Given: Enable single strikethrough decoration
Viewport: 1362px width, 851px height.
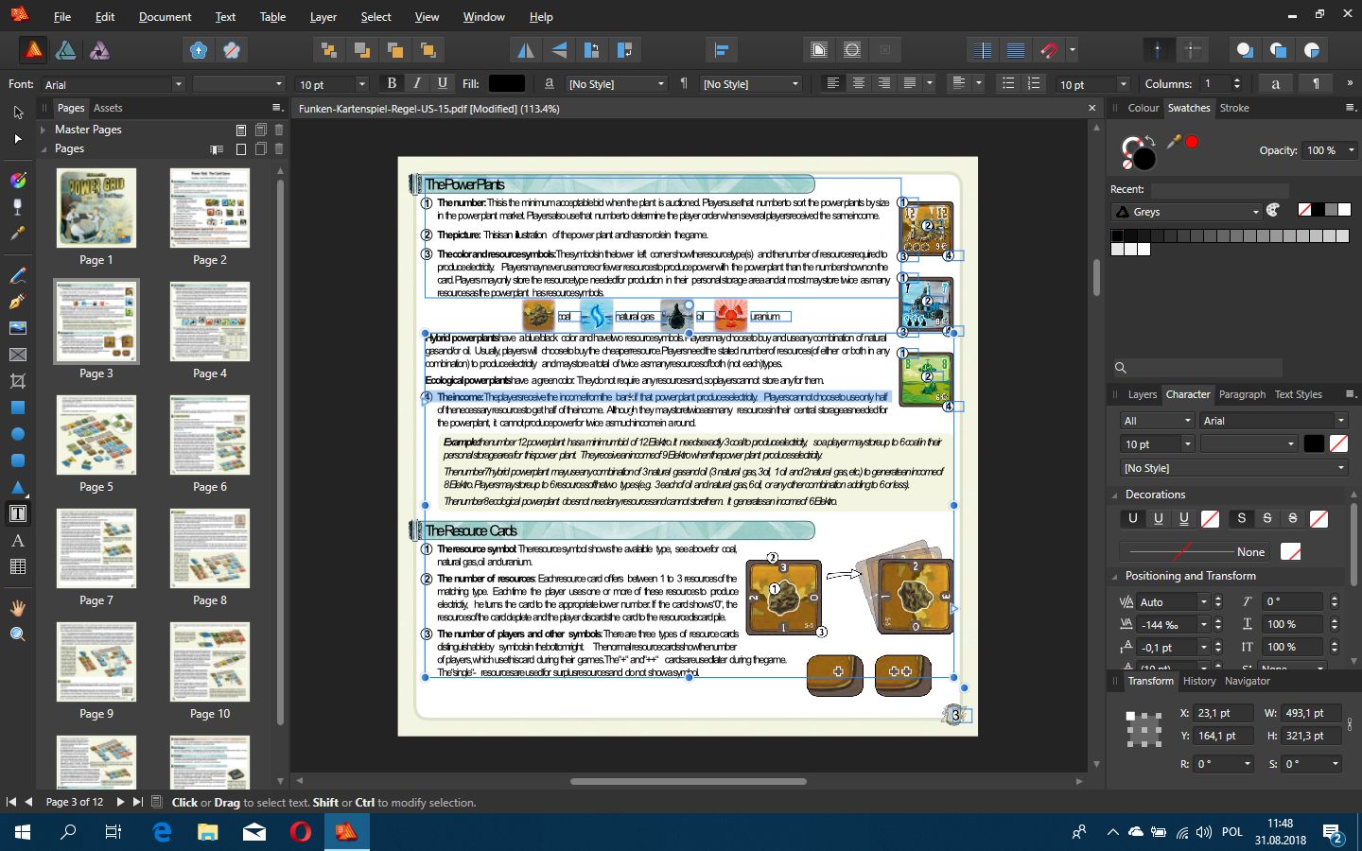Looking at the screenshot, I should pyautogui.click(x=1267, y=518).
